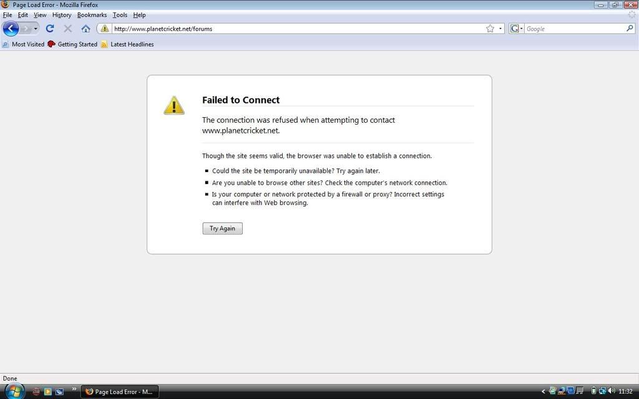Click the gray monitor tray icon
639x399 pixels.
tap(580, 391)
